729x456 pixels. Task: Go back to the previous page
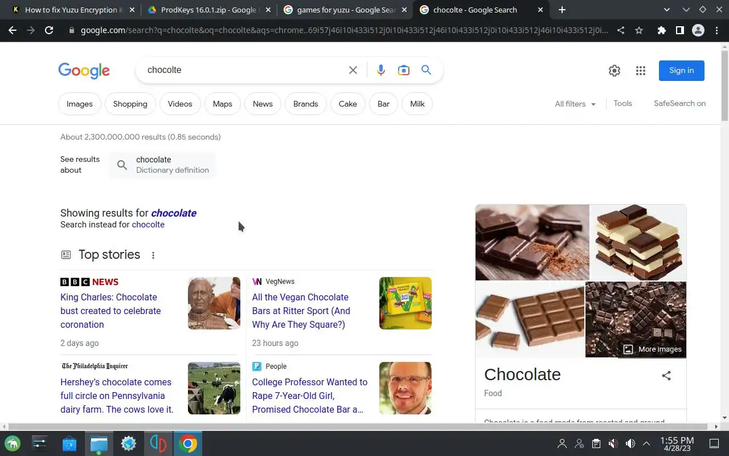coord(13,30)
